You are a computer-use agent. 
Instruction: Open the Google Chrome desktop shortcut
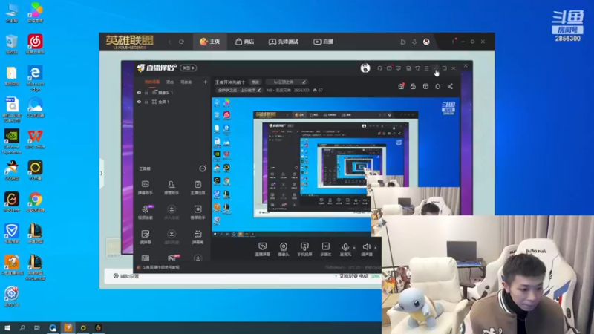35,202
